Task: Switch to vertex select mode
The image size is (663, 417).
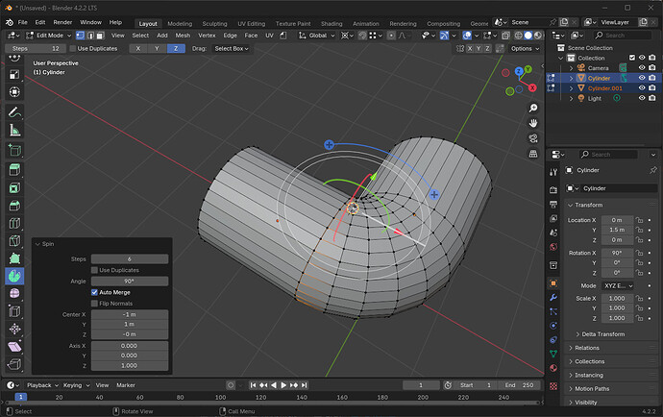Action: (x=81, y=36)
